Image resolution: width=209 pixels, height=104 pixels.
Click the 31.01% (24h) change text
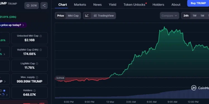[8, 17]
